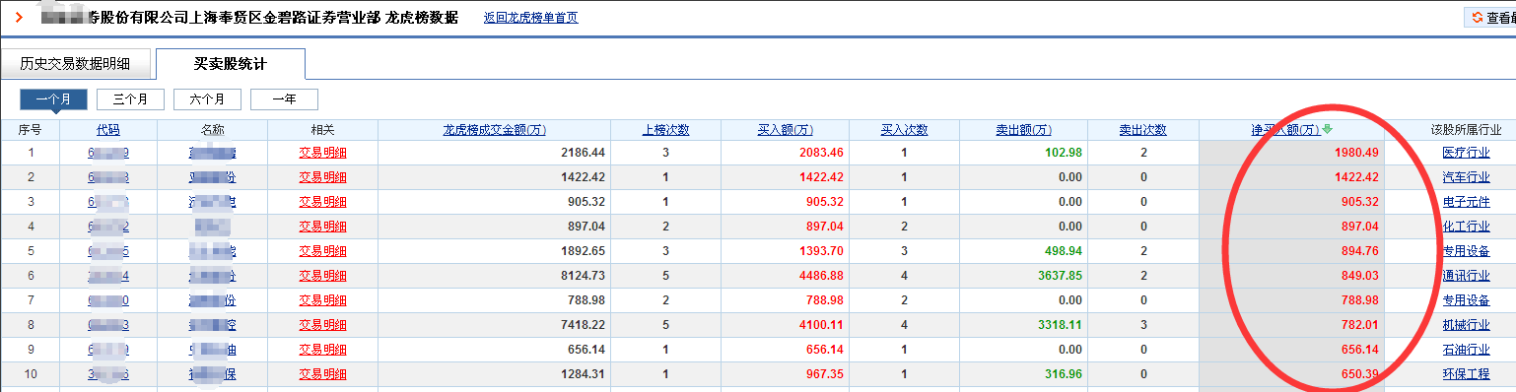Click the 2186.44 transaction amount cell
This screenshot has width=1516, height=392.
click(582, 153)
